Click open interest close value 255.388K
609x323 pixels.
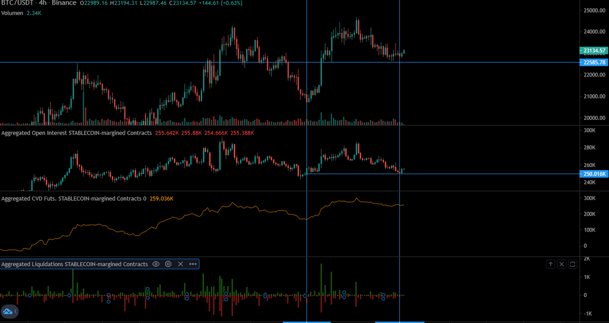click(x=242, y=133)
